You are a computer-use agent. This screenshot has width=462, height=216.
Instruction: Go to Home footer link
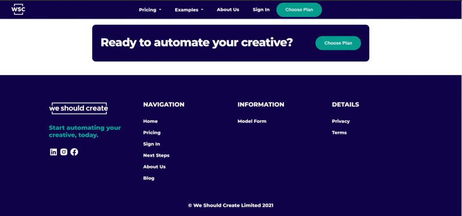coord(150,121)
